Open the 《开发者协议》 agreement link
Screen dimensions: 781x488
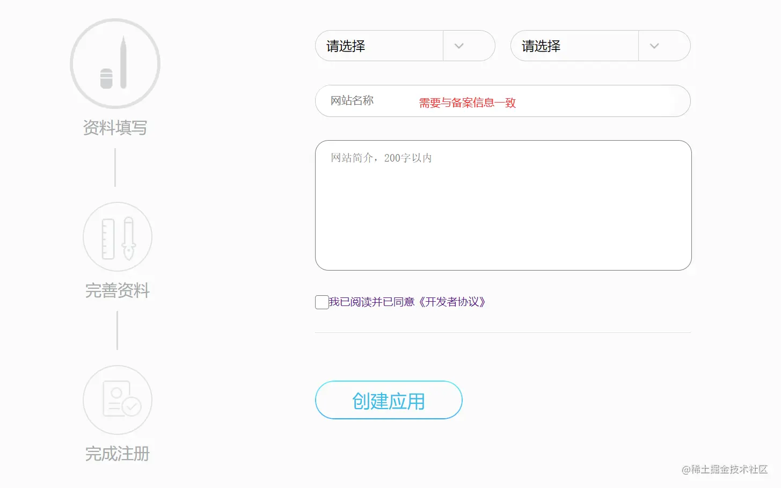(x=454, y=302)
